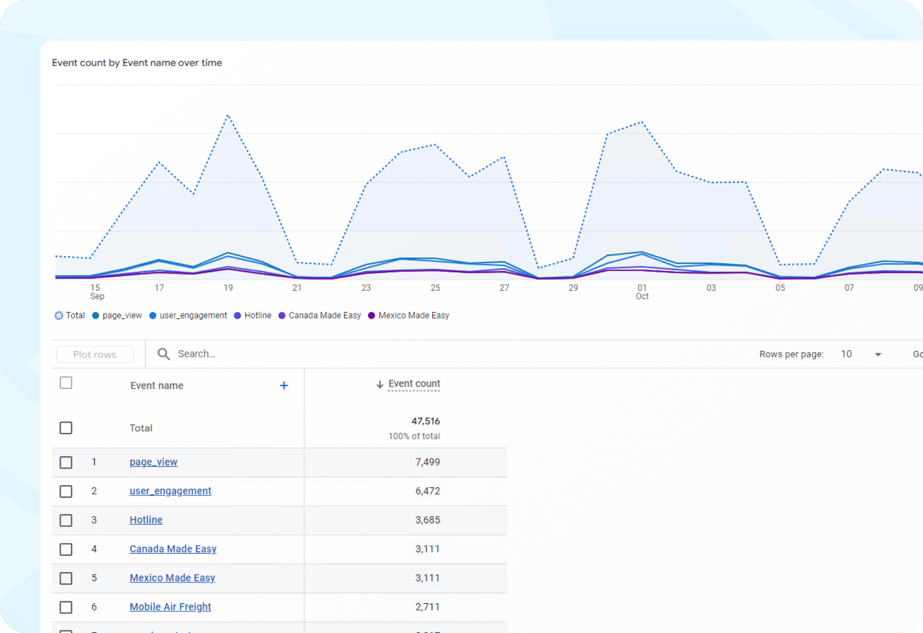This screenshot has height=633, width=923.
Task: Click the Event count sort arrow
Action: coord(379,384)
